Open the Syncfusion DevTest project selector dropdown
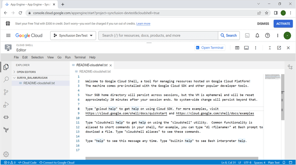 [x=73, y=35]
